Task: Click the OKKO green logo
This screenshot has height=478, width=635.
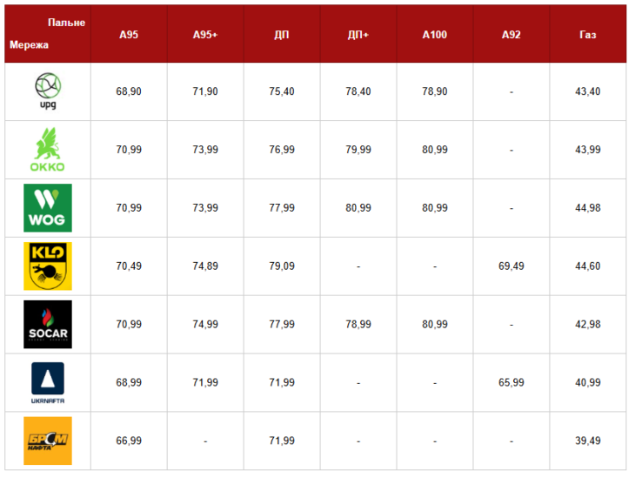Action: [x=48, y=150]
